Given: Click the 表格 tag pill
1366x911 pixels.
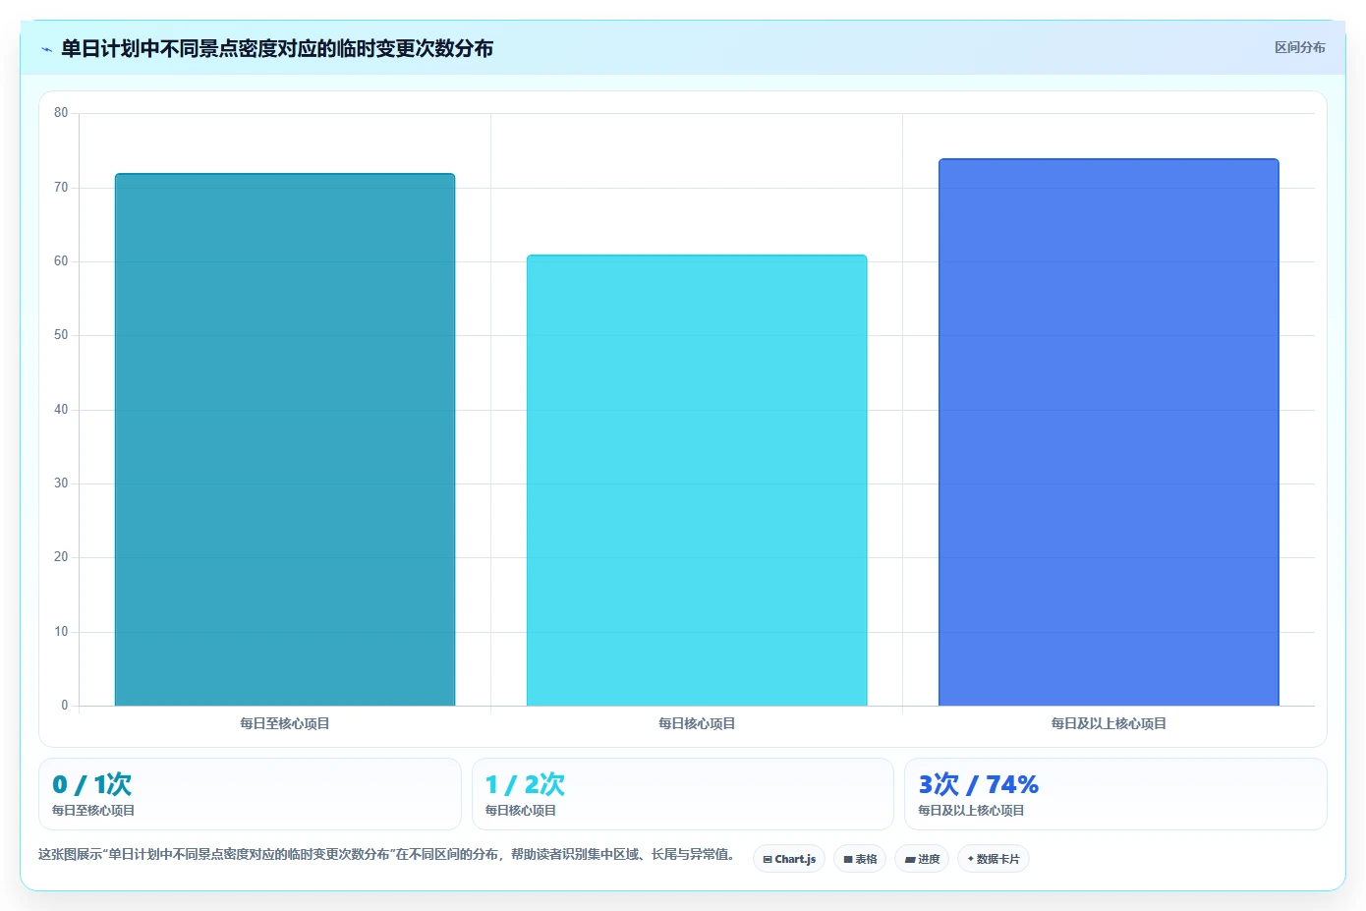Looking at the screenshot, I should pyautogui.click(x=860, y=859).
